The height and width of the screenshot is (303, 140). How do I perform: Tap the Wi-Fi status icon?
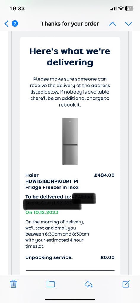coord(121,9)
